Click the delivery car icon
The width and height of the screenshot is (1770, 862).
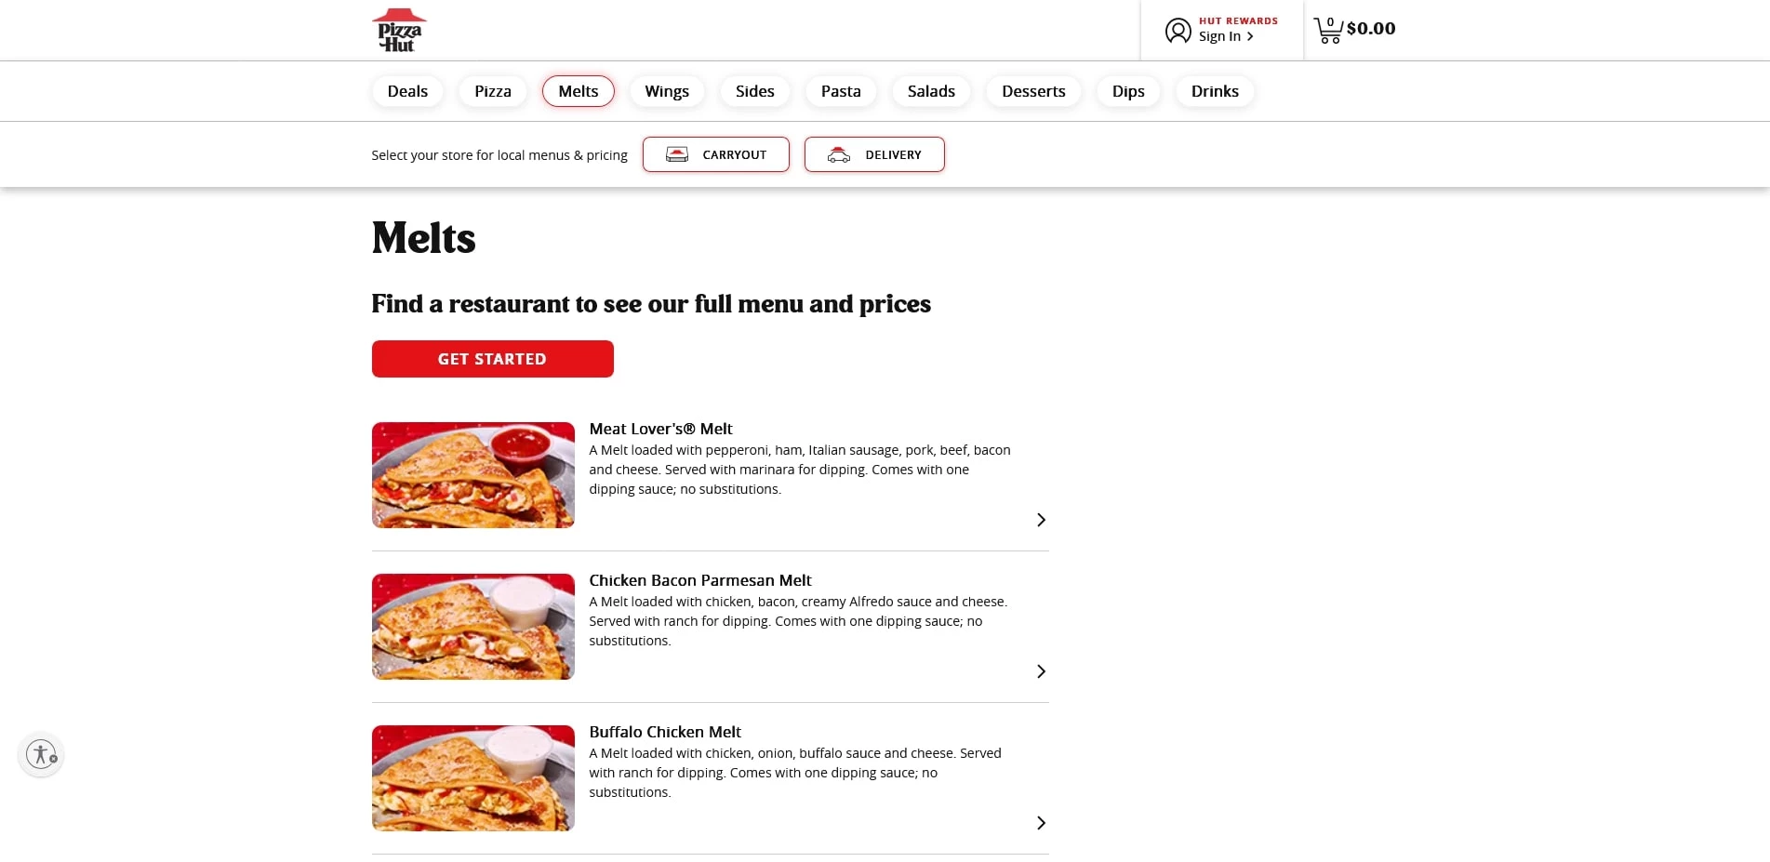[839, 154]
